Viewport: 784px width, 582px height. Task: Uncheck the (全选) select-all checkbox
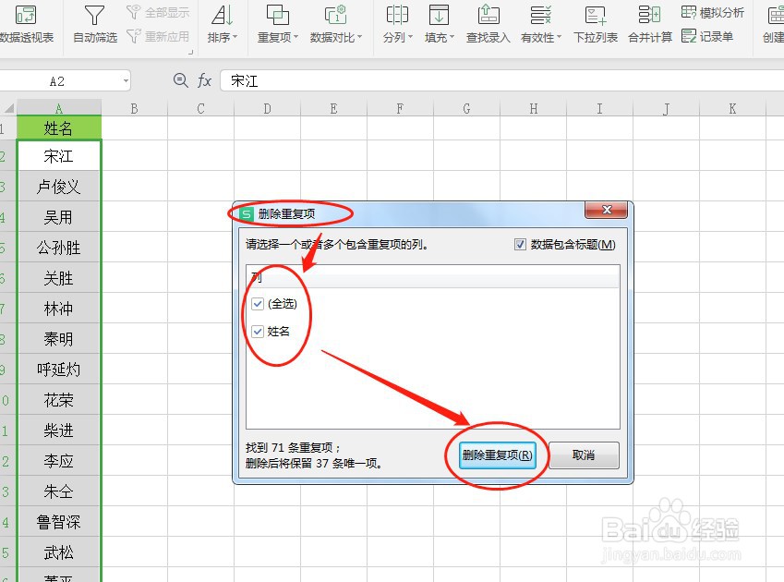point(256,304)
